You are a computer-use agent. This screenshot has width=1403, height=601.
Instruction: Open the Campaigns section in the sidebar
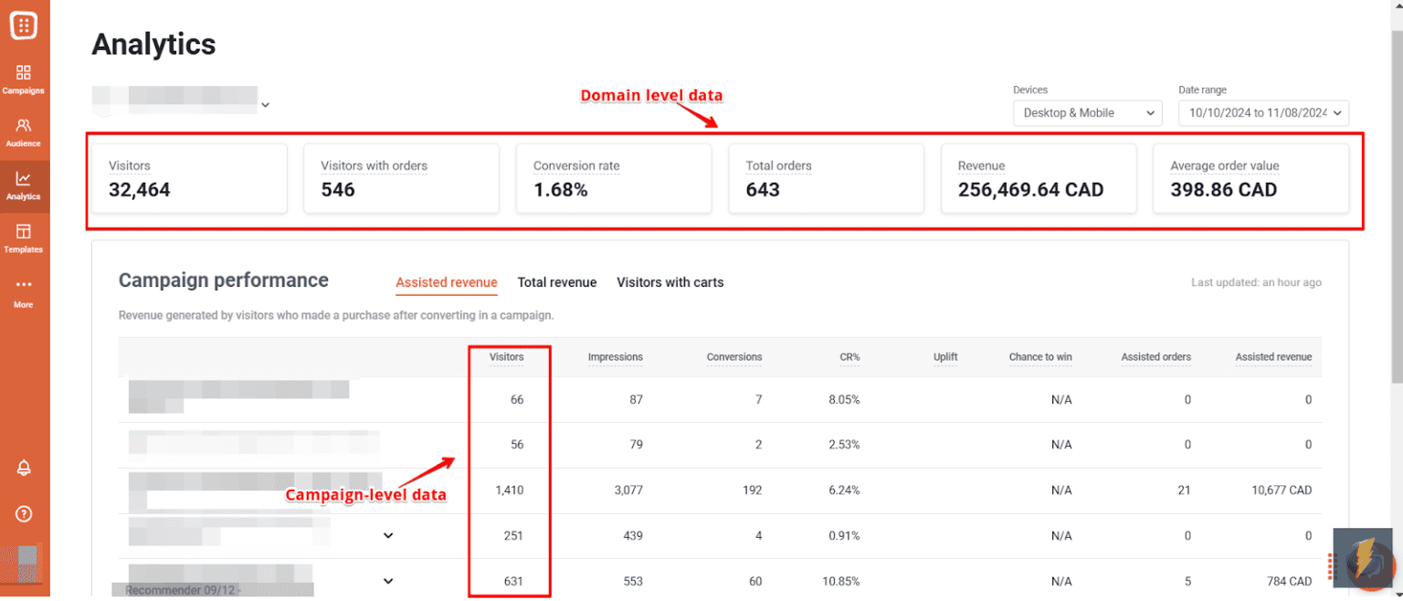tap(23, 78)
